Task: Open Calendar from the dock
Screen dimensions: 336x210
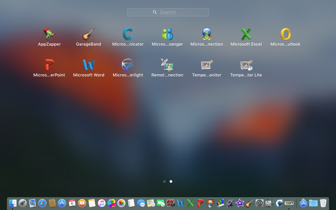Action: [x=72, y=203]
